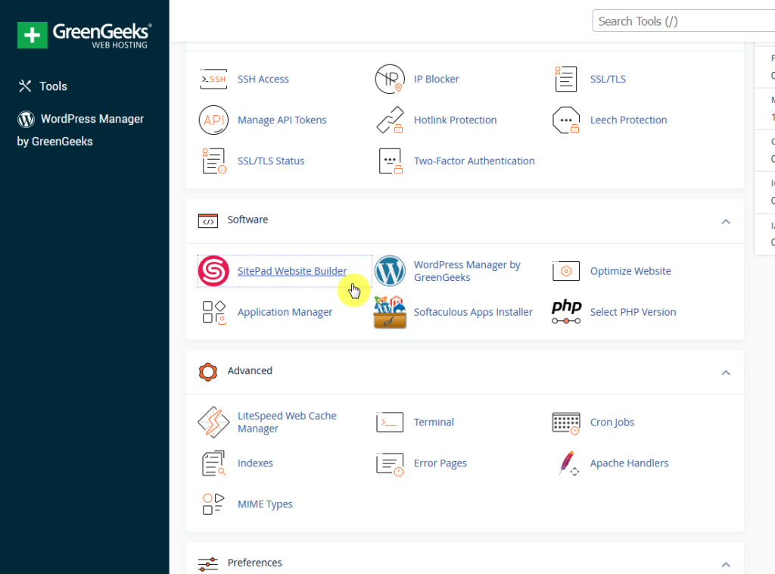This screenshot has width=775, height=574.
Task: Click the PHP version icon
Action: (566, 312)
